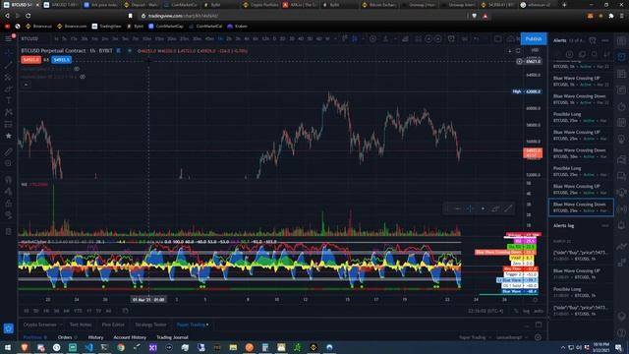
Task: Open the Alerts log options menu
Action: coord(605,225)
